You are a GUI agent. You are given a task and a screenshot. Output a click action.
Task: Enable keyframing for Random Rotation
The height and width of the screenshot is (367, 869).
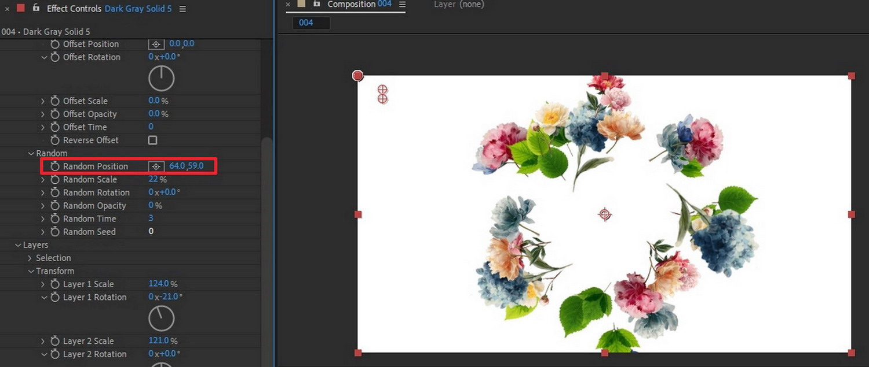55,192
